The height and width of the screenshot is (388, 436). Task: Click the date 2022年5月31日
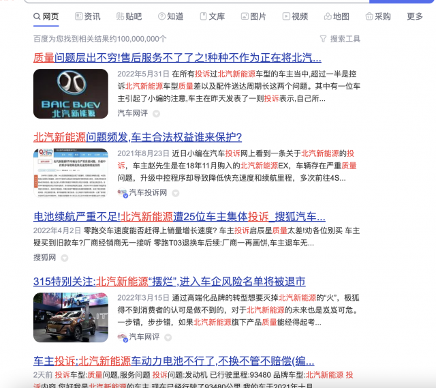coord(143,74)
